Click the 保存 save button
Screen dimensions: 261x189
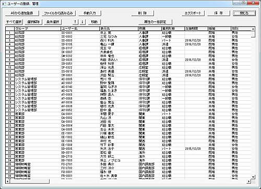[x=219, y=13]
